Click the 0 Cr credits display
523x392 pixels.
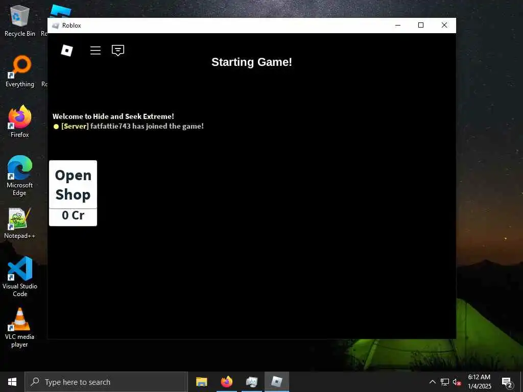[73, 217]
